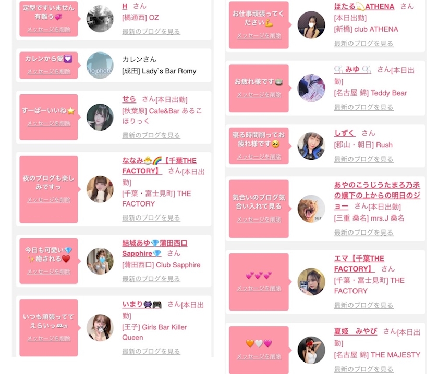The image size is (438, 374).
Task: Open the みゆ profile name link
Action: 352,69
